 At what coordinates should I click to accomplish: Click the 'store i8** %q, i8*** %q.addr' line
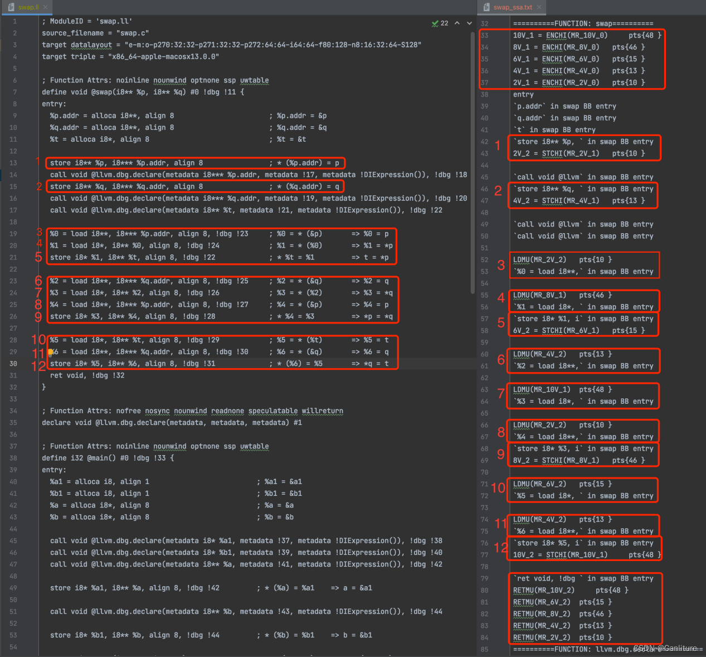[x=194, y=186]
